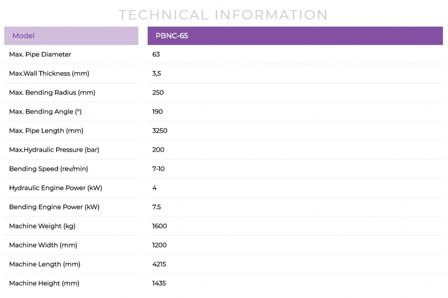This screenshot has width=448, height=298.
Task: Select the Max. Pipe Length (mm) label
Action: pyautogui.click(x=46, y=131)
